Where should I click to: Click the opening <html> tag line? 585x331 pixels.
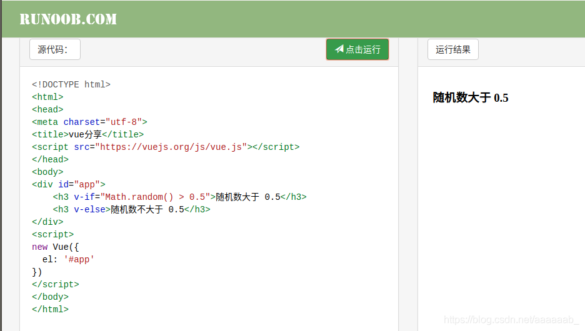point(47,97)
